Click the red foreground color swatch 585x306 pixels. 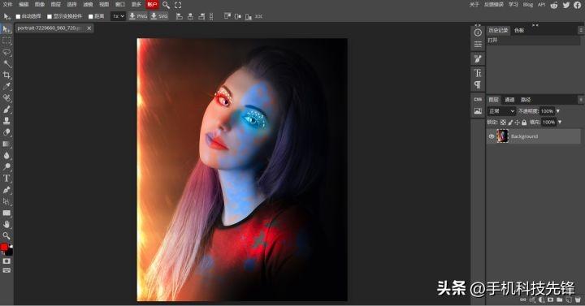4,247
